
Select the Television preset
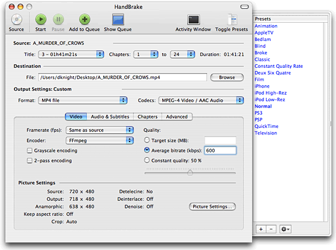266,133
